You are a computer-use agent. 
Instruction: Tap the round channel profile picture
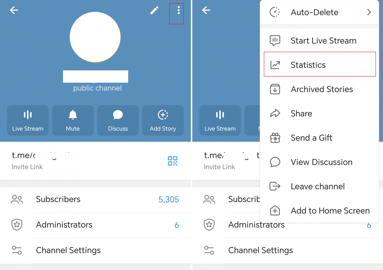point(95,37)
